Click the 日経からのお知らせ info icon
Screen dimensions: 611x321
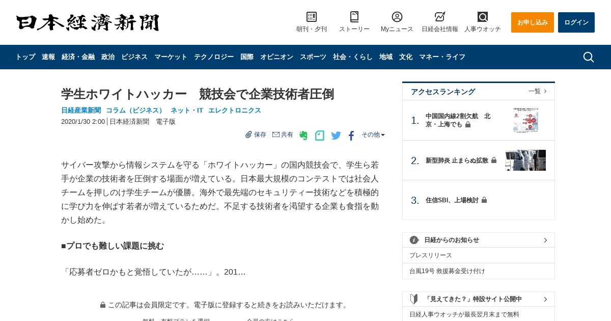[414, 240]
